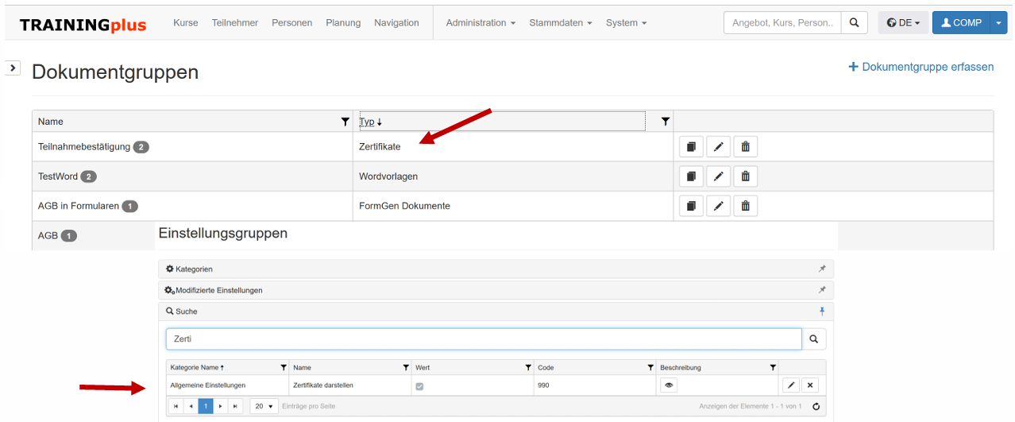
Task: Expand the left sidebar with chevron
Action: [x=13, y=68]
